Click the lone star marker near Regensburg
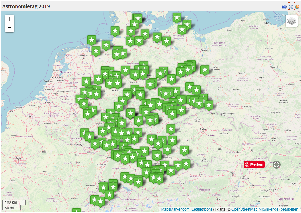This screenshot has height=213, width=301. tap(184, 150)
